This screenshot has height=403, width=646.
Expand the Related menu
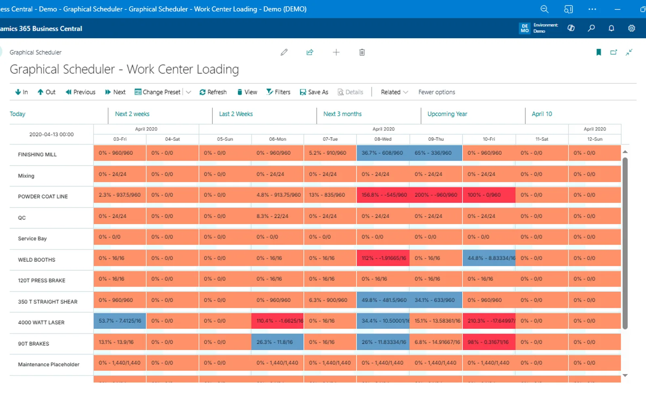394,92
